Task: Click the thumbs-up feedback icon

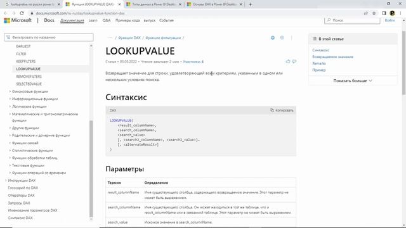Action: 288,61
